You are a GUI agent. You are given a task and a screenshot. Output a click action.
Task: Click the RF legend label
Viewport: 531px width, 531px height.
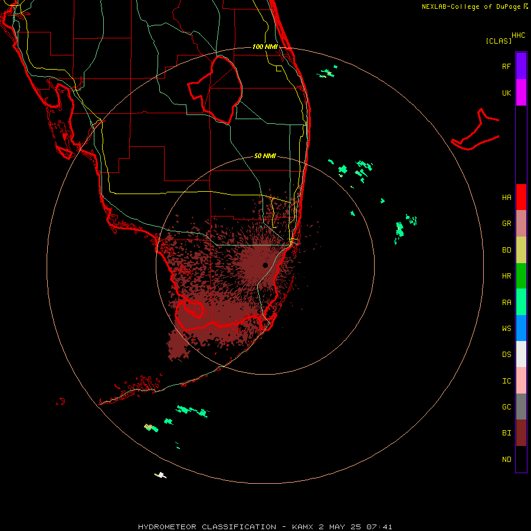(506, 66)
